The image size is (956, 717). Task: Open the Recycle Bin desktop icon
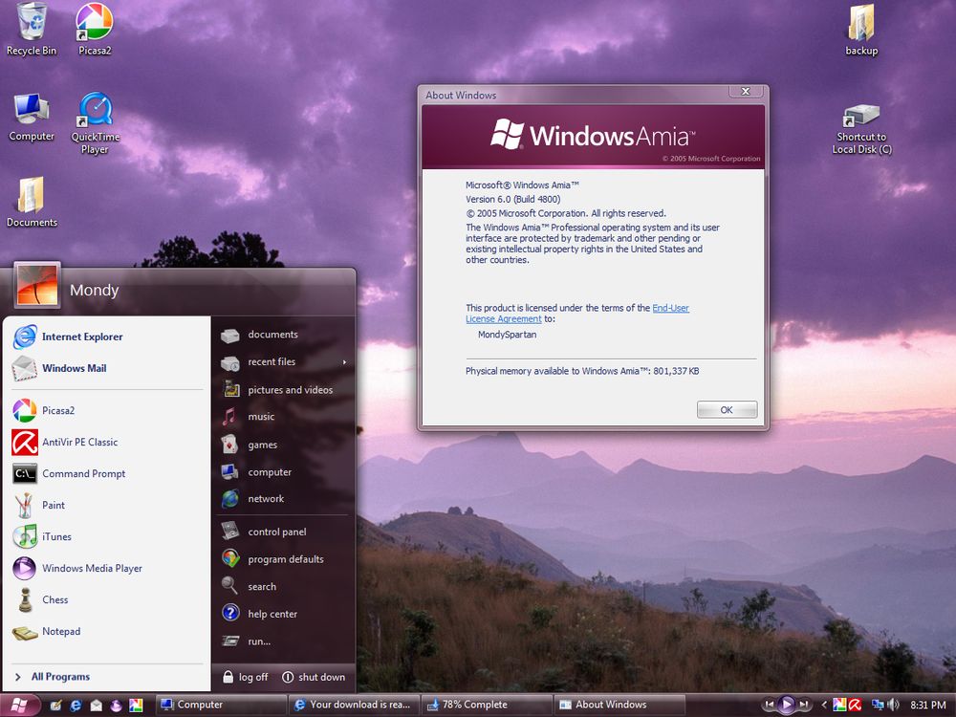[32, 30]
